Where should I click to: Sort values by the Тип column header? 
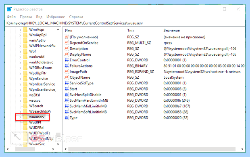click(x=130, y=30)
